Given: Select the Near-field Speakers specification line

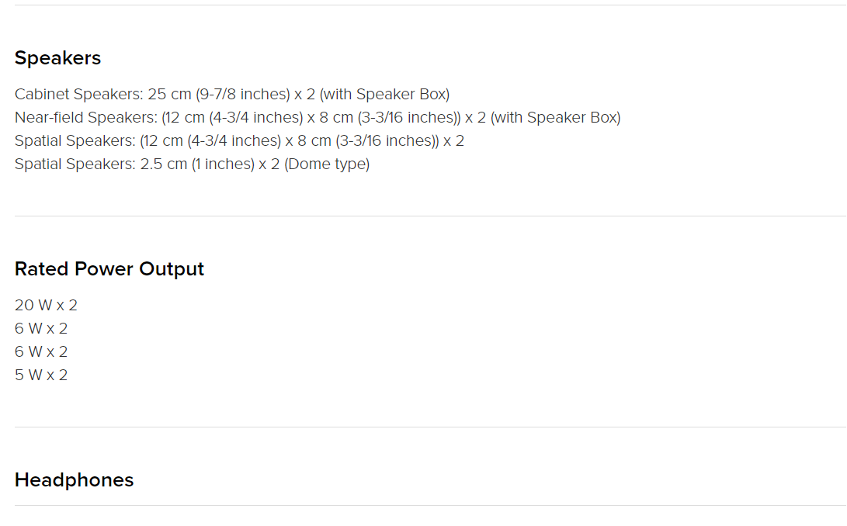Looking at the screenshot, I should click(318, 117).
